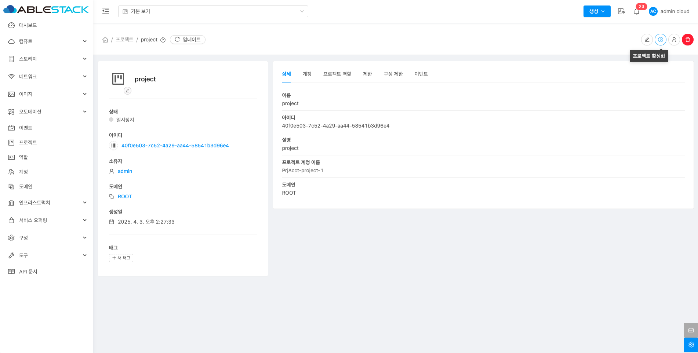Click the add account to project icon
Viewport: 698px width, 353px height.
click(674, 40)
